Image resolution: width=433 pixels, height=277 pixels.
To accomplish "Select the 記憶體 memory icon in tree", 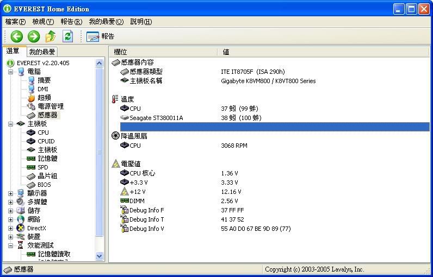I will click(x=31, y=159).
